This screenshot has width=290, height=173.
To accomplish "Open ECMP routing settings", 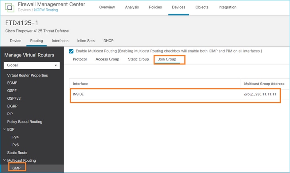I will [x=12, y=83].
